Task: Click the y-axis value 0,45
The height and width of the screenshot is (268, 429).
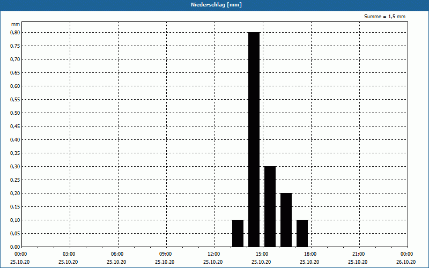Action: [15, 126]
